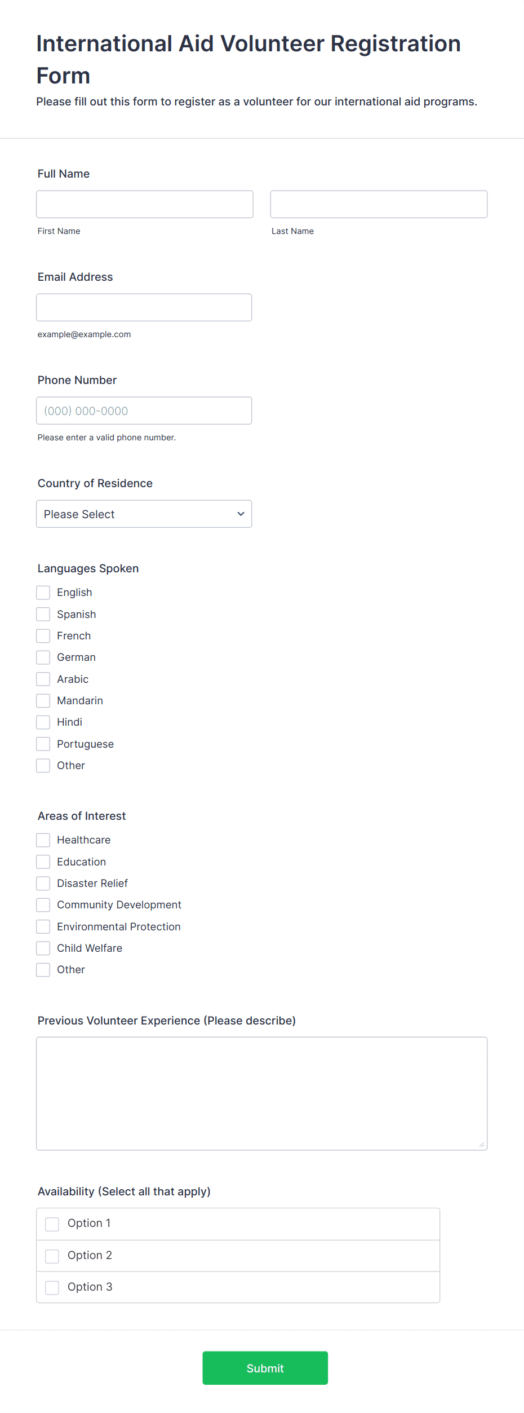The width and height of the screenshot is (524, 1413).
Task: Click the Last Name input field
Action: (x=379, y=204)
